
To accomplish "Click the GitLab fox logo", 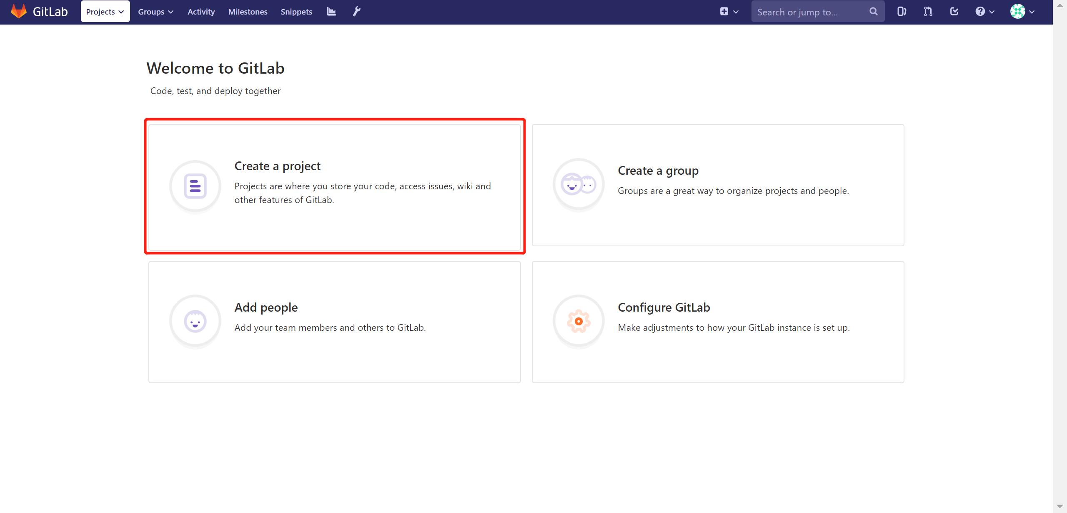I will tap(18, 11).
